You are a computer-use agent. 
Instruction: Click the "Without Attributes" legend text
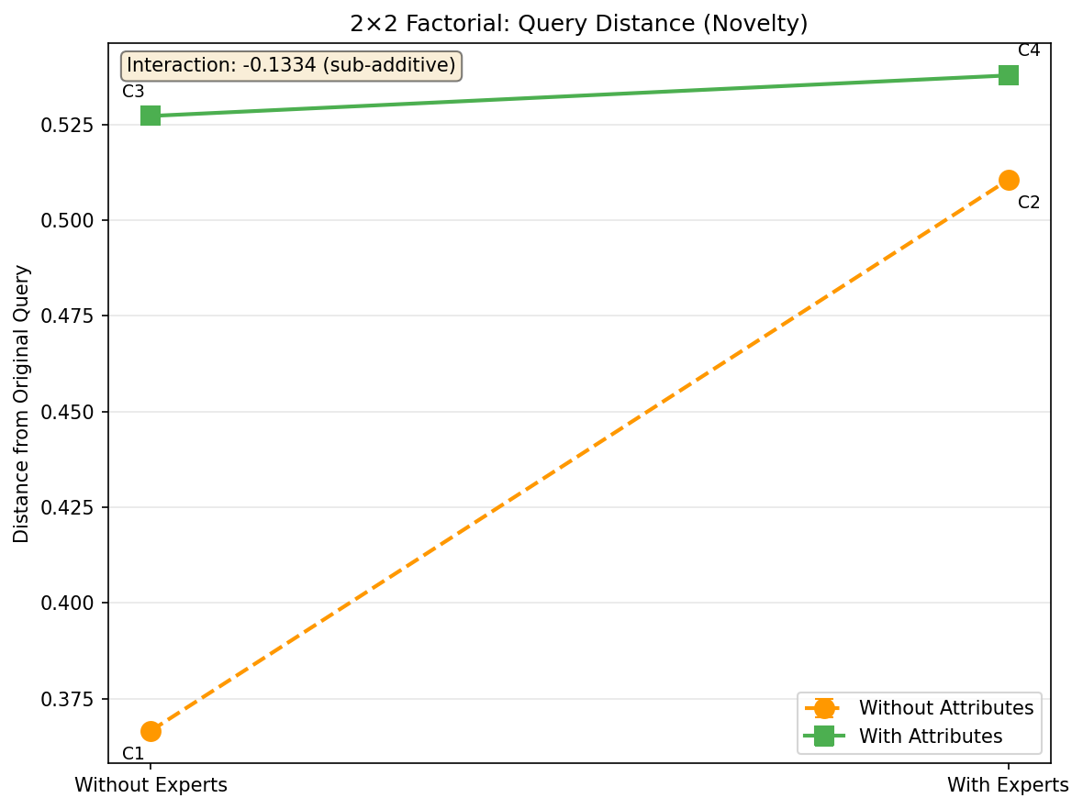click(945, 708)
